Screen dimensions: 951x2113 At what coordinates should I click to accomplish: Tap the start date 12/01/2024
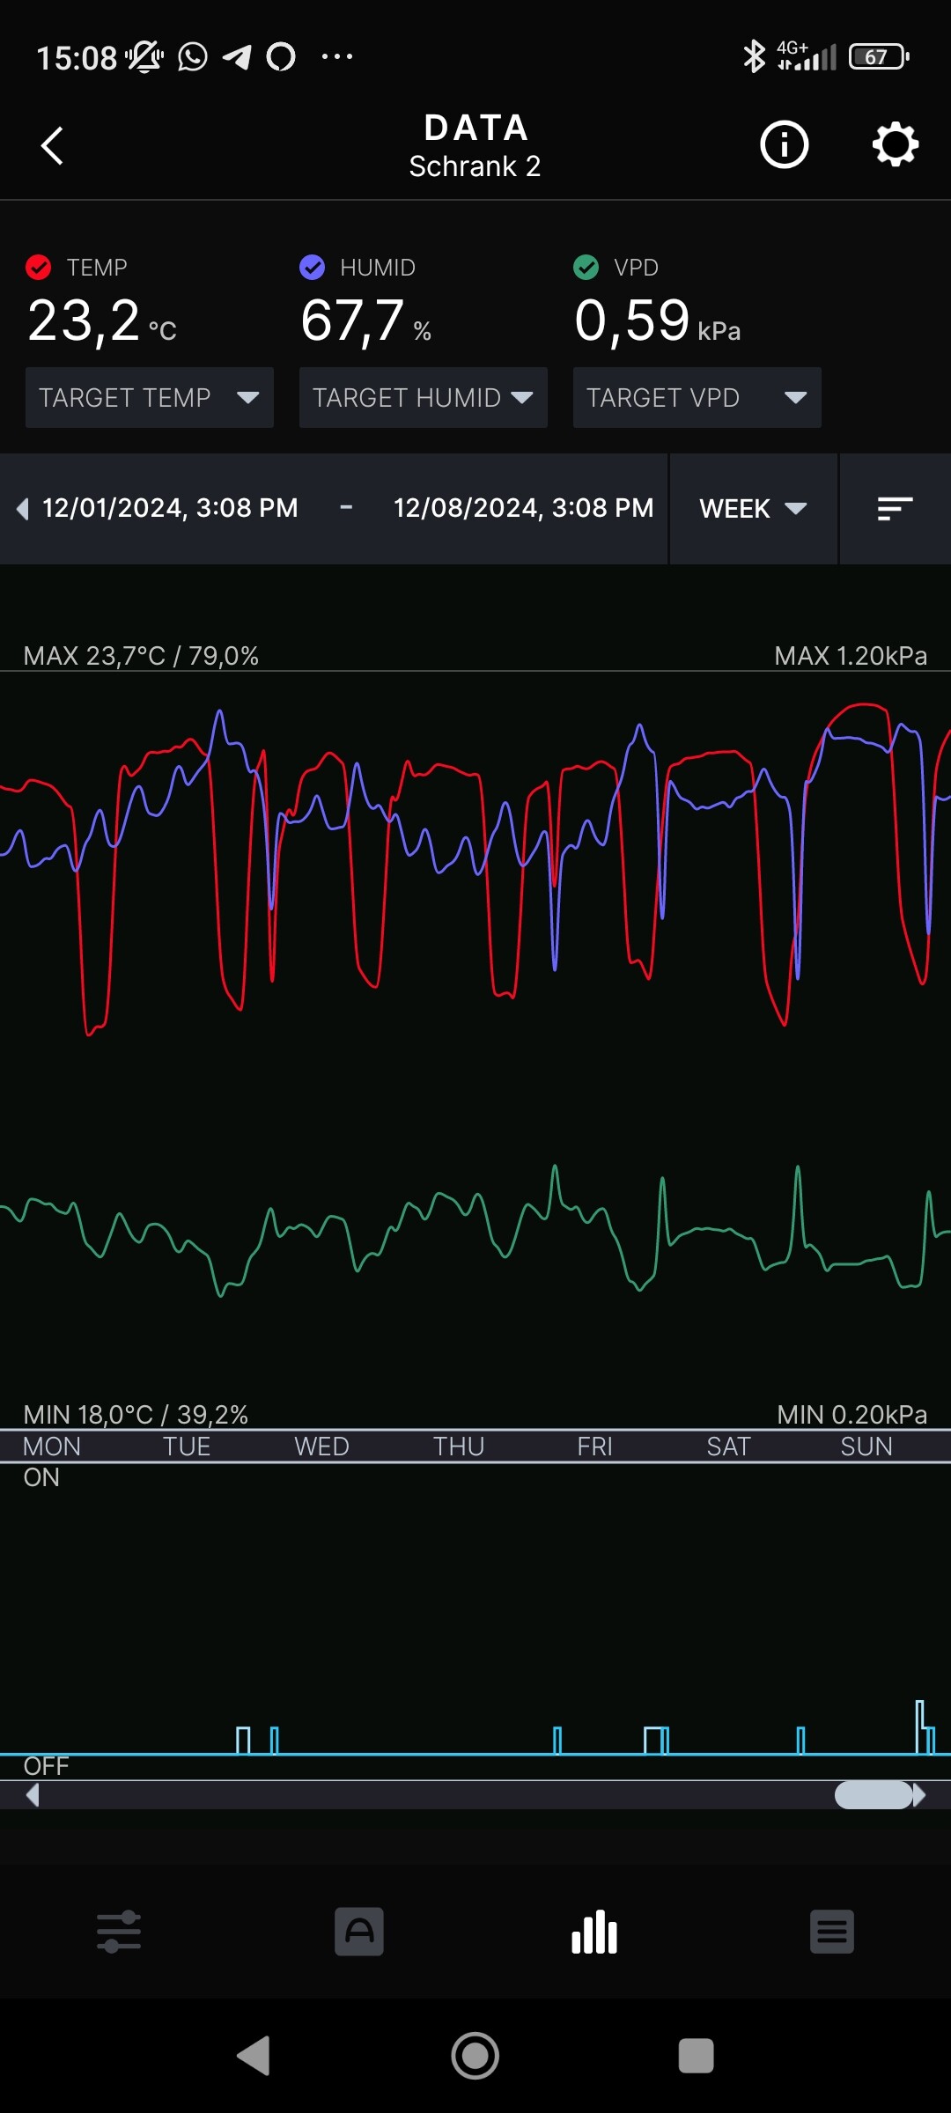pyautogui.click(x=170, y=508)
